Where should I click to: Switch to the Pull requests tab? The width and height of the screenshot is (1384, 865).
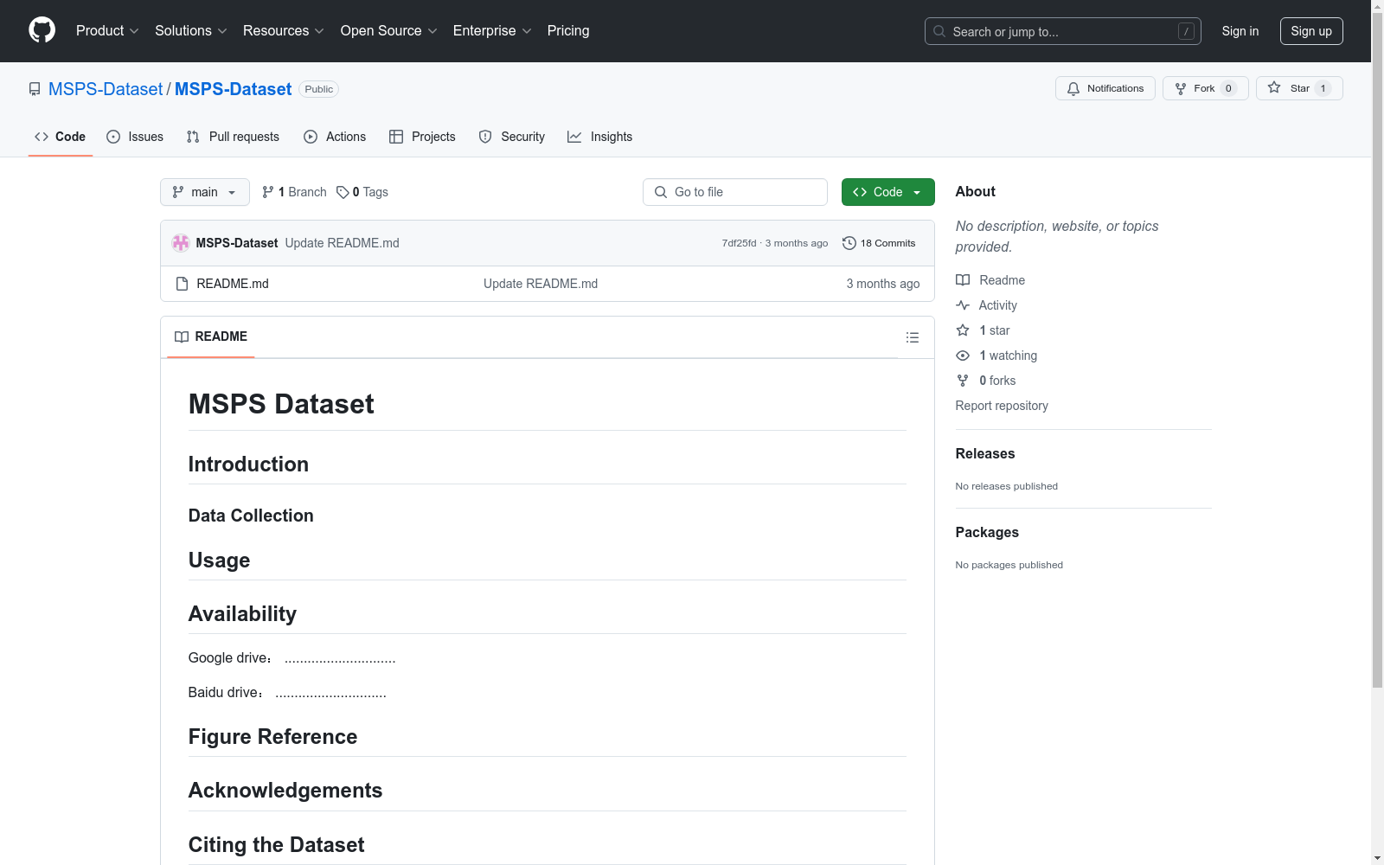pos(233,137)
